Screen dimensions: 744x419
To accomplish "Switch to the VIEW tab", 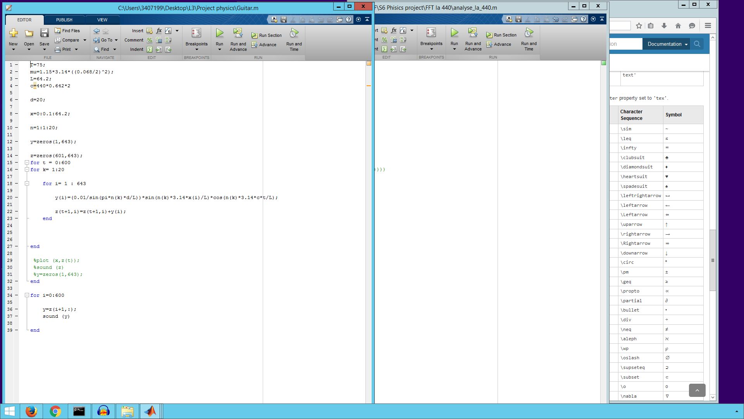I will (102, 20).
